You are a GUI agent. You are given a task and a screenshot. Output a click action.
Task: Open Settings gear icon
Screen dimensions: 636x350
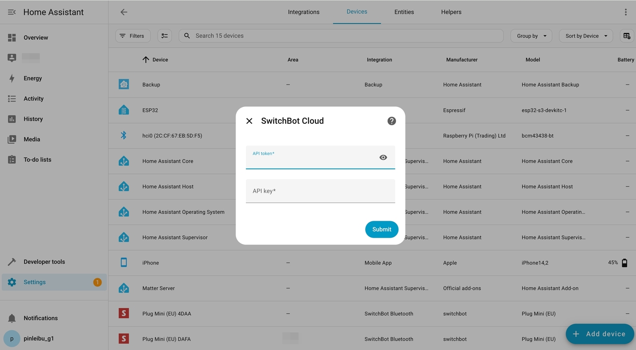(x=12, y=282)
